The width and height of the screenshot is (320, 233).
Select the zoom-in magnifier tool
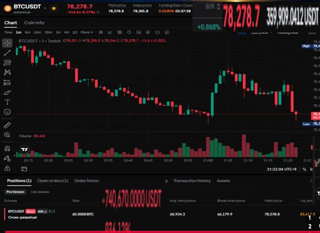coord(8,135)
